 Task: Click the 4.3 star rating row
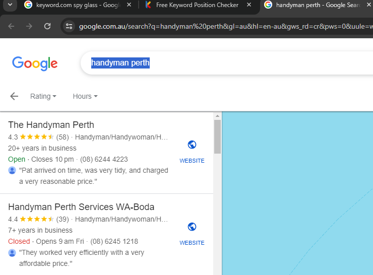tap(88, 137)
